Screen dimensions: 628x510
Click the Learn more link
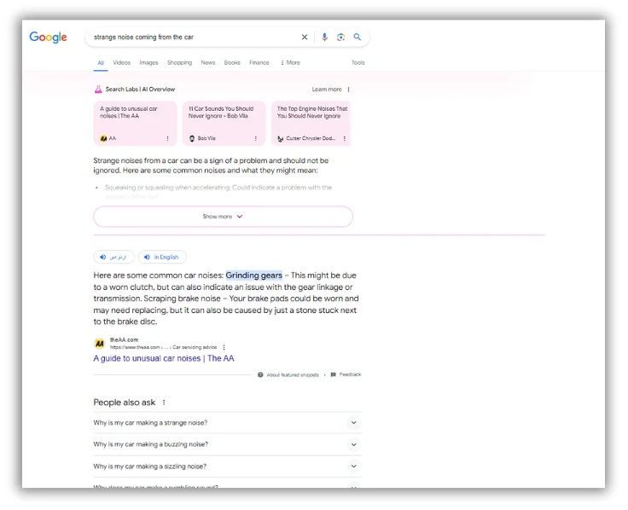327,90
